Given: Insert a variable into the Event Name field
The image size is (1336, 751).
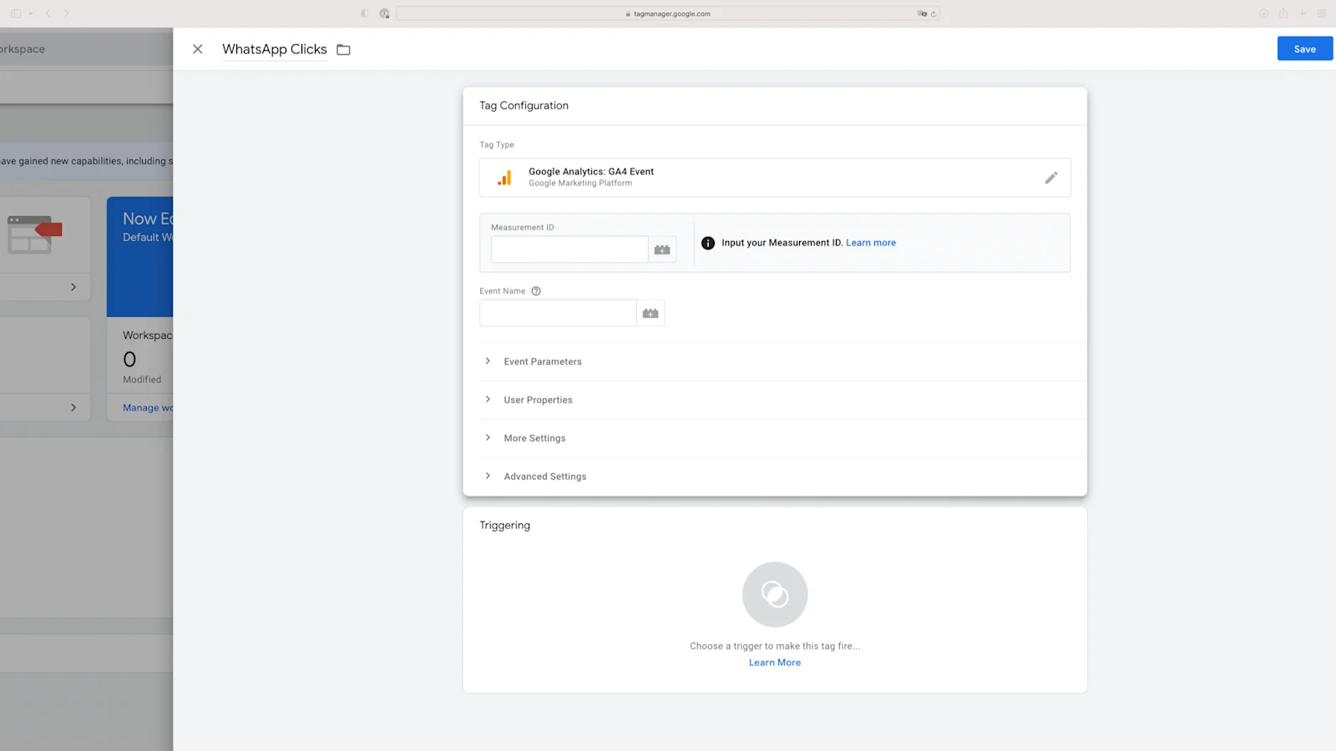Looking at the screenshot, I should pyautogui.click(x=650, y=312).
